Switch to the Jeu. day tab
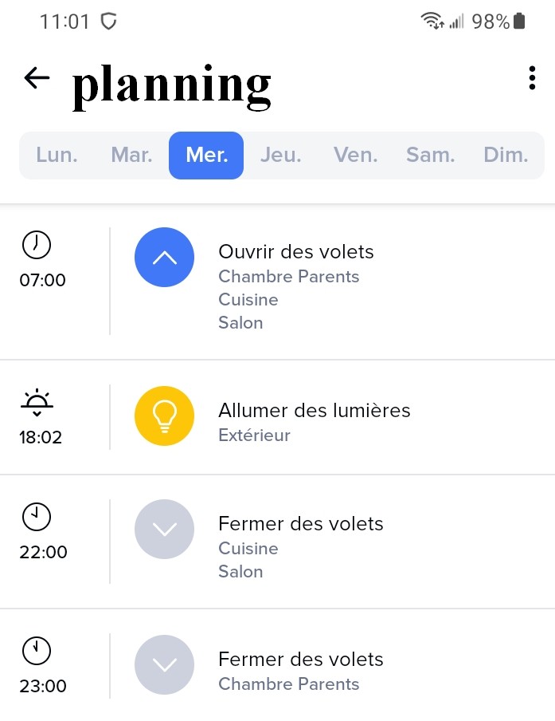 click(x=280, y=155)
